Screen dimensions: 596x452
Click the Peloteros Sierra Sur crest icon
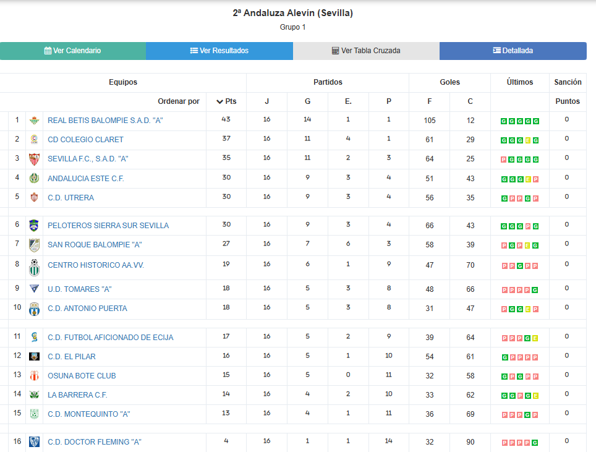(34, 226)
